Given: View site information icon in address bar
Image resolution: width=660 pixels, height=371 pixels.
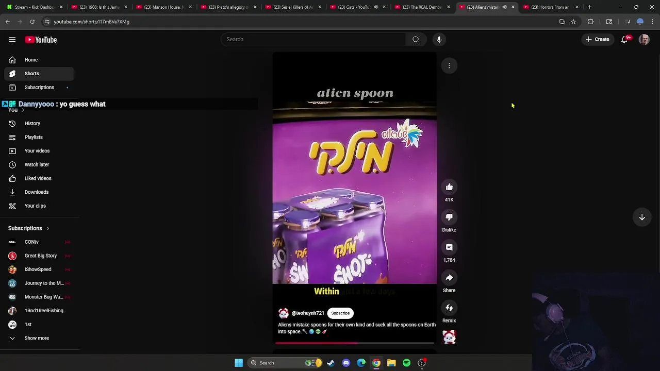Looking at the screenshot, I should point(47,22).
